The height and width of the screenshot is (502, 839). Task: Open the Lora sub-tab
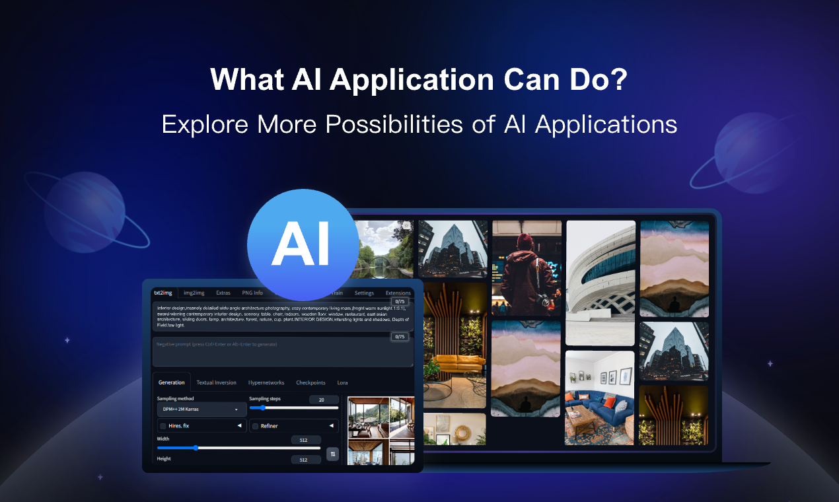(342, 382)
